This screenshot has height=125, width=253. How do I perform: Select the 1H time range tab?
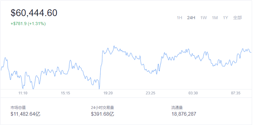(179, 18)
